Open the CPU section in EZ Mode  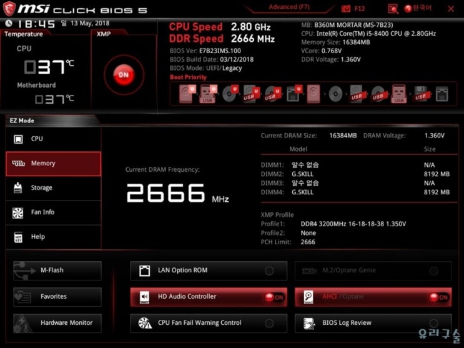click(53, 139)
